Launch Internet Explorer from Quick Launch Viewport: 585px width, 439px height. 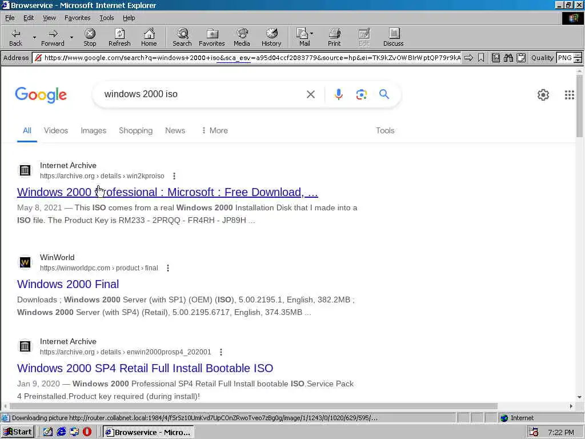point(61,432)
